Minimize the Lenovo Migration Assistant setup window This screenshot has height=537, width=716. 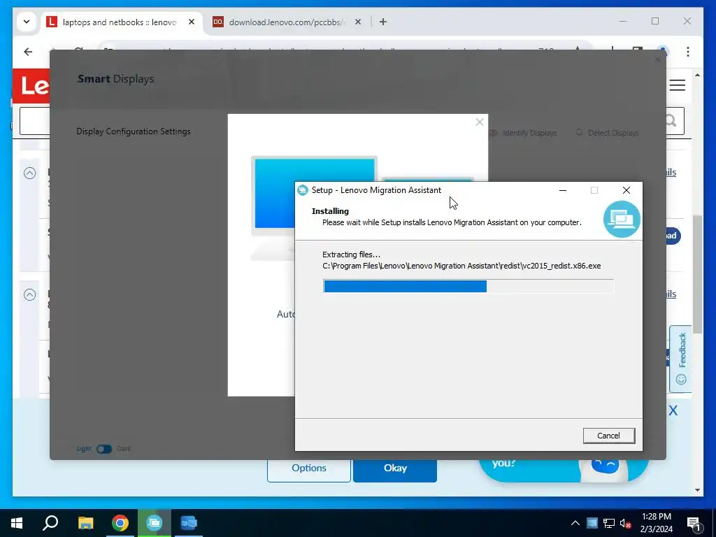click(563, 190)
